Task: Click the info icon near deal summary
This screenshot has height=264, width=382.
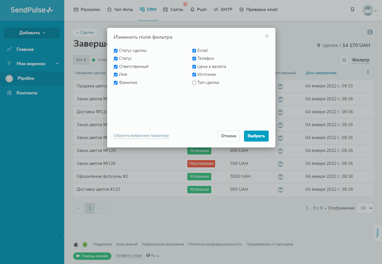Action: 370,32
